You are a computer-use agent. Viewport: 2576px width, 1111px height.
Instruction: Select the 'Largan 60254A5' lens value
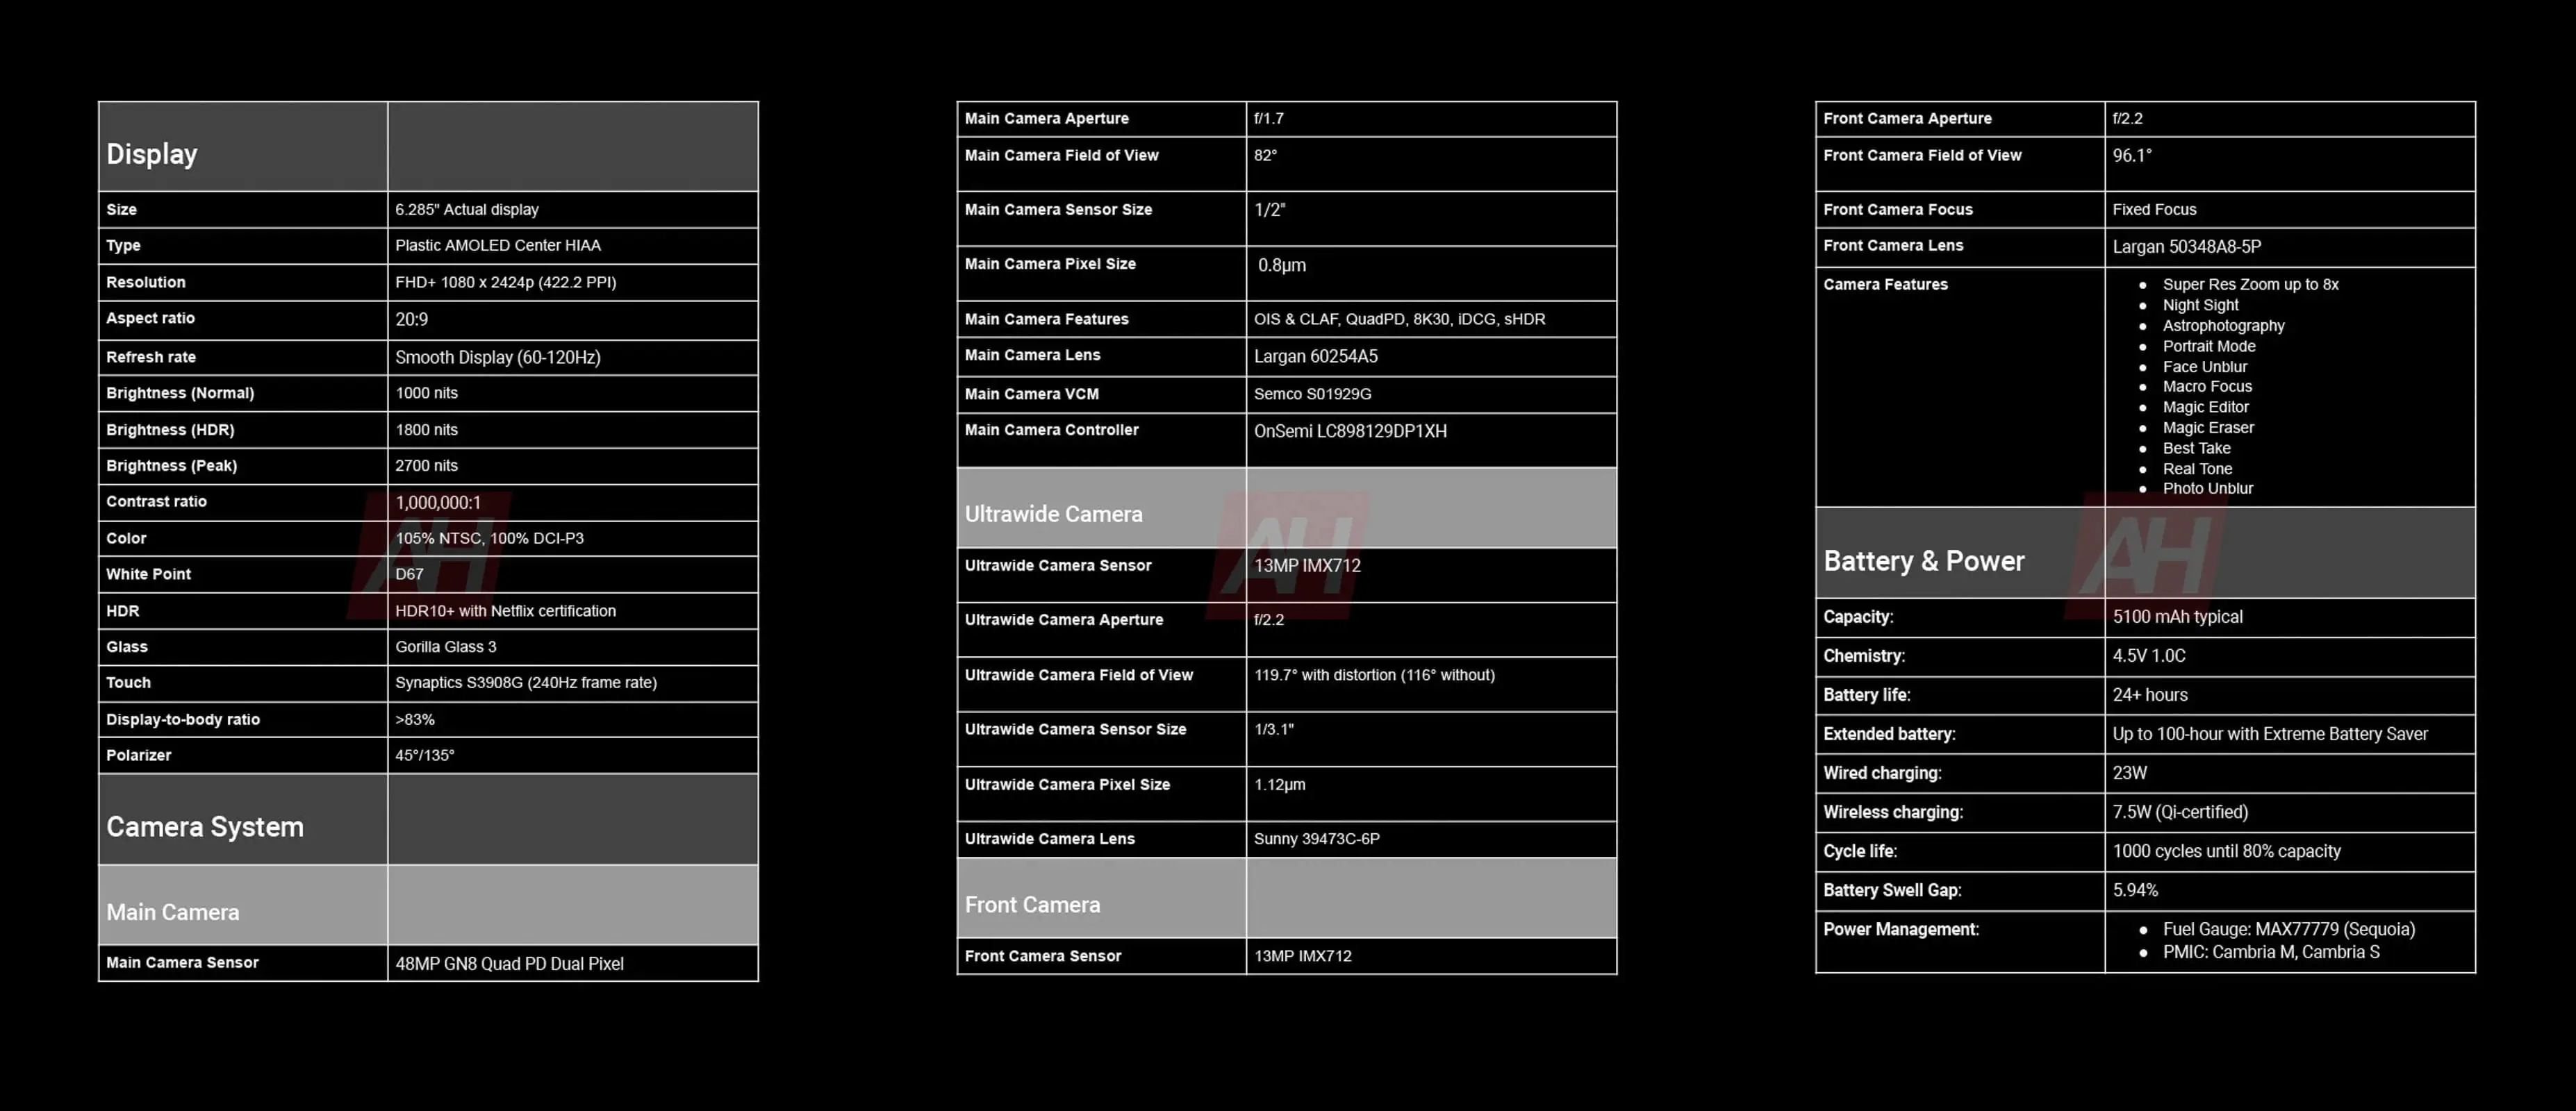[1316, 357]
